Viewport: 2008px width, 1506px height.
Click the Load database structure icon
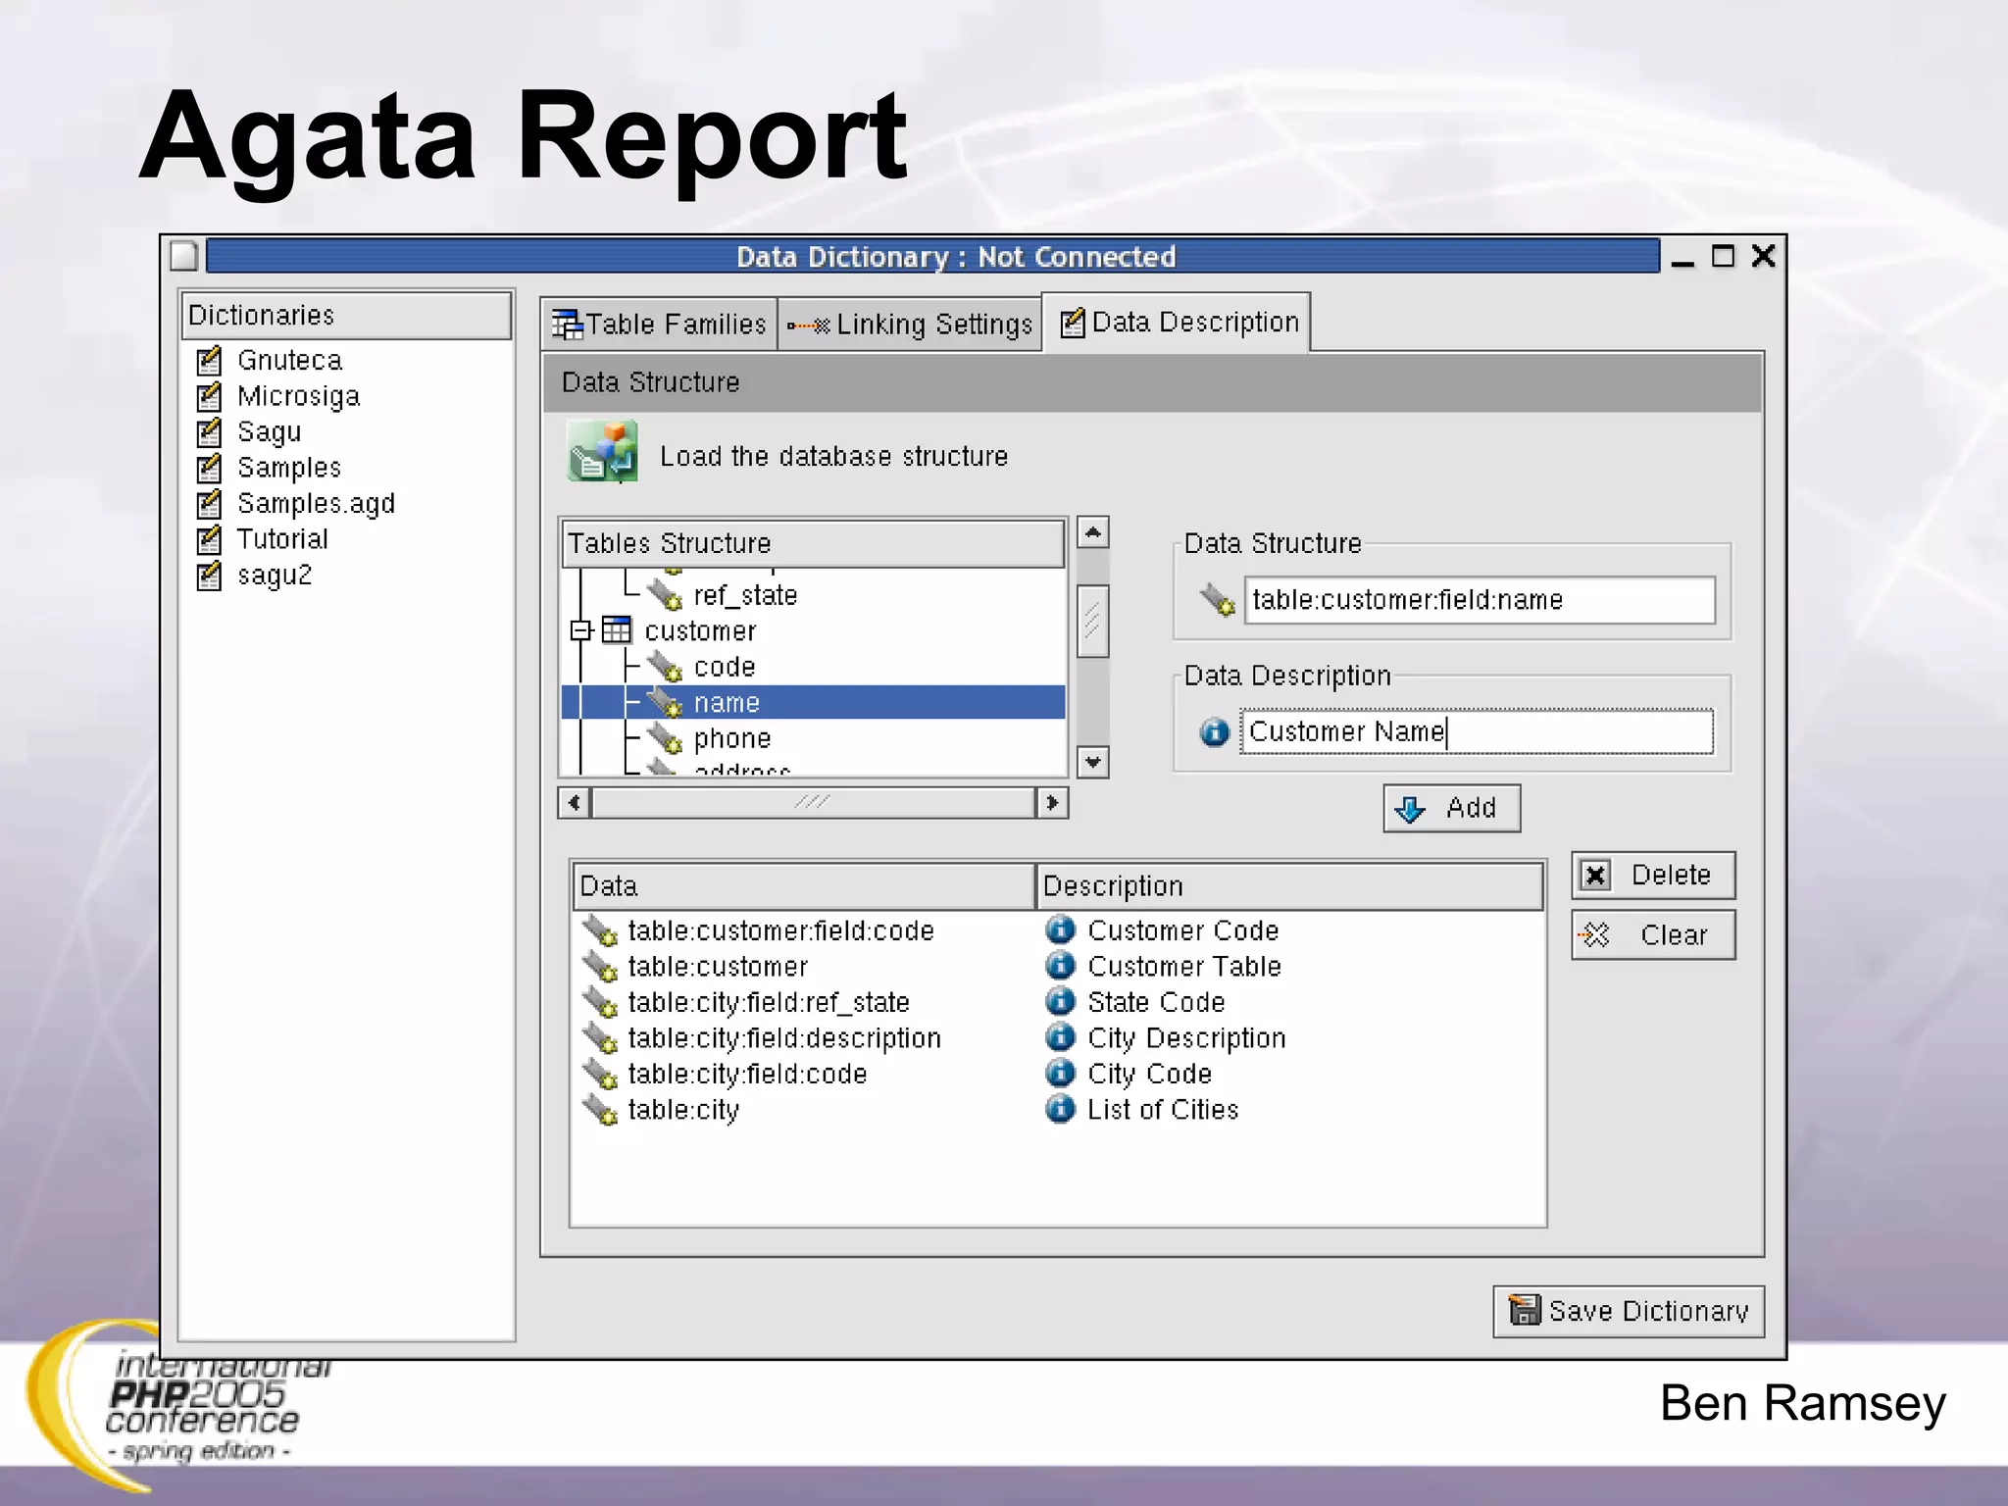pos(602,452)
